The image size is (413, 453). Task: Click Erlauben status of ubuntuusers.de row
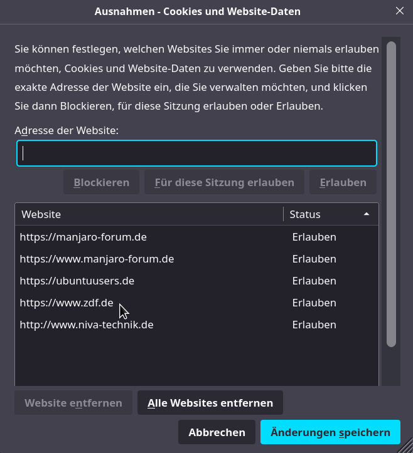click(314, 281)
